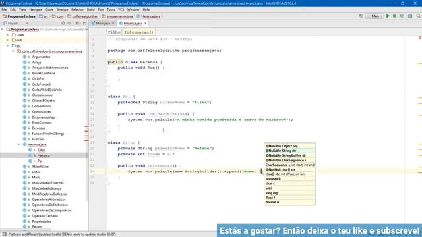
Task: Select OperadorTernario in project tree
Action: click(45, 216)
